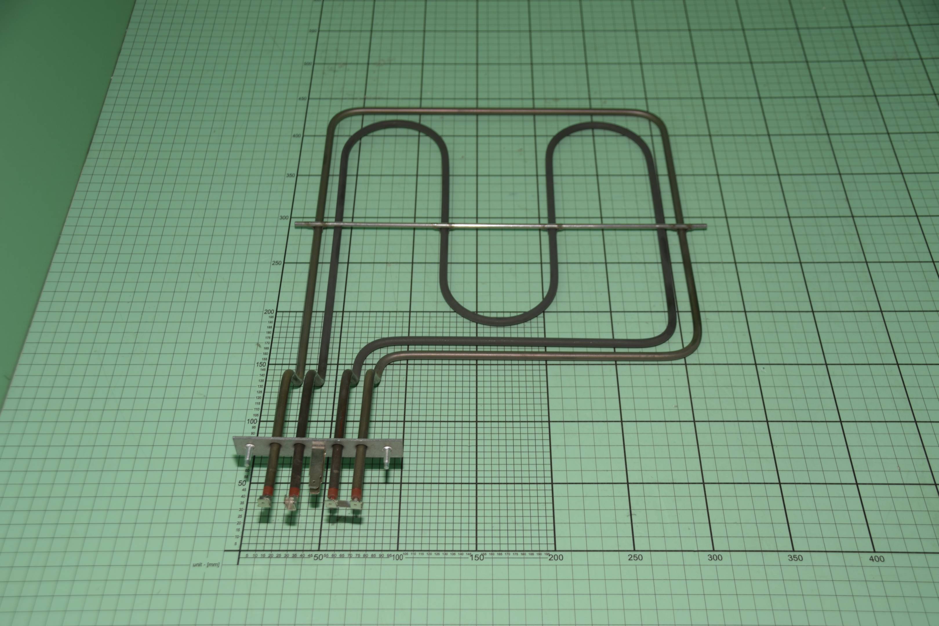Click the 400 label on the horizontal axis

[876, 559]
